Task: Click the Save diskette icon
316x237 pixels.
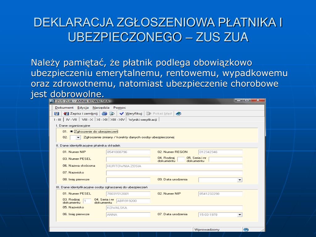Action: click(x=57, y=114)
